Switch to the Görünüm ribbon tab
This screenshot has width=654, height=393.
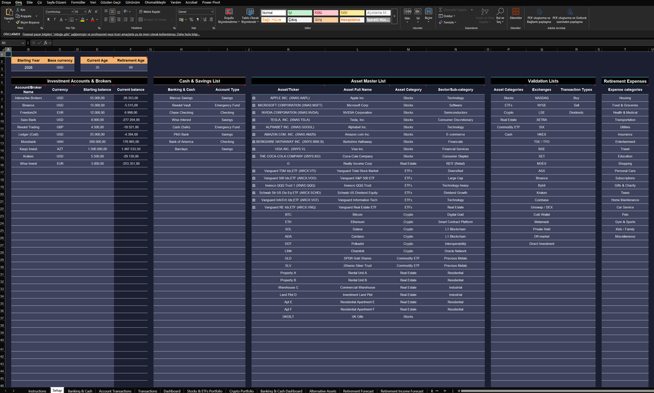pyautogui.click(x=133, y=3)
